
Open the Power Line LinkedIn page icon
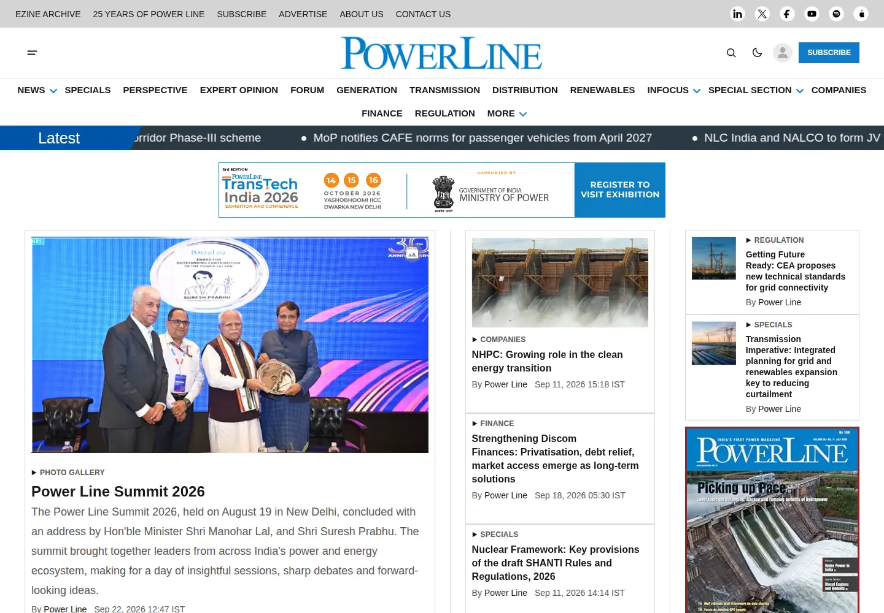(737, 13)
